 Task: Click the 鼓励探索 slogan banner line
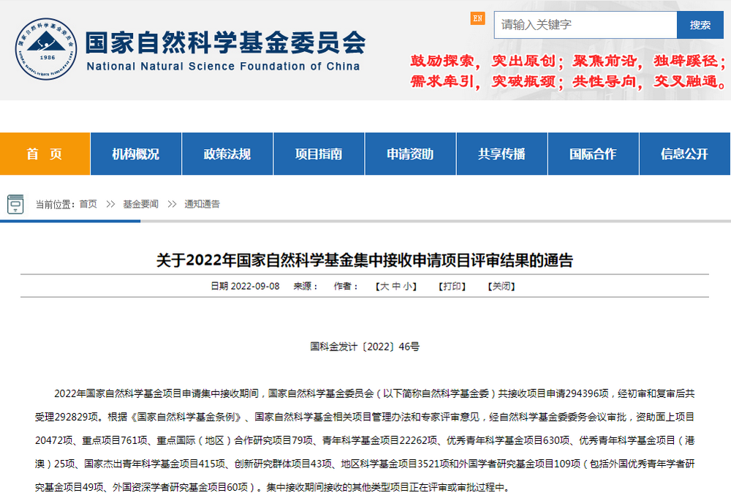click(568, 61)
